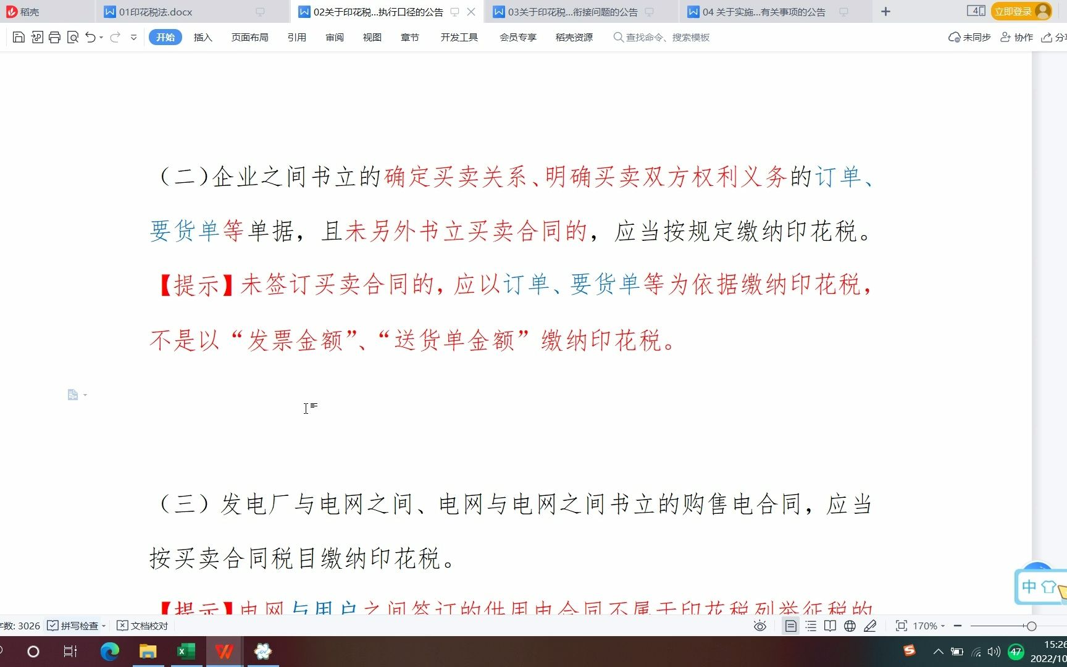This screenshot has width=1067, height=667.
Task: Click the search commands and templates field
Action: coord(661,38)
